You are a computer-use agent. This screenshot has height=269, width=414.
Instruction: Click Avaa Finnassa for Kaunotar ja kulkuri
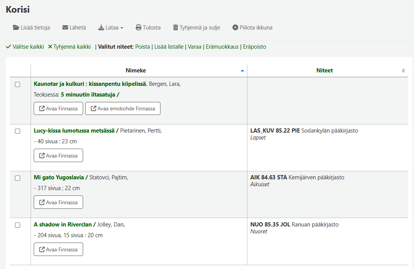tap(58, 108)
